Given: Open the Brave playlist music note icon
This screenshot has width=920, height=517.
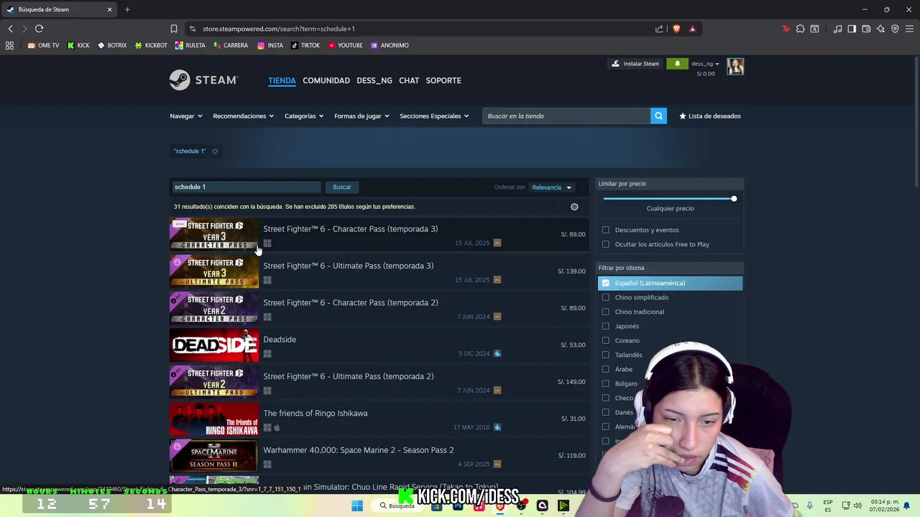Looking at the screenshot, I should click(x=837, y=29).
